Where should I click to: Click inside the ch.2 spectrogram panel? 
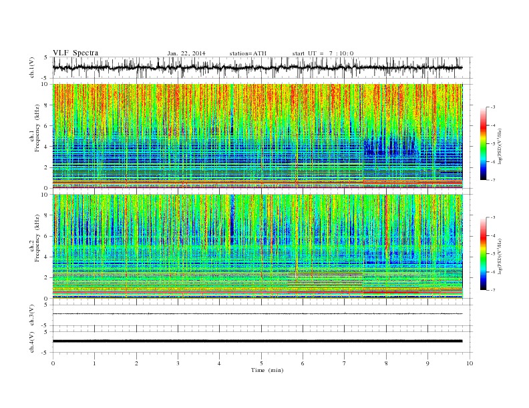257,246
